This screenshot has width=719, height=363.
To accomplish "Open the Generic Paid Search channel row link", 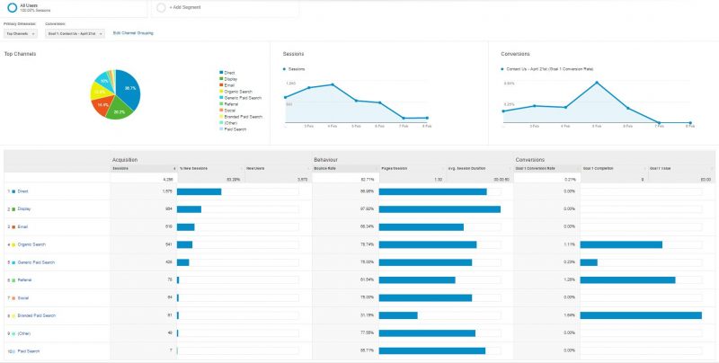I will coord(36,262).
